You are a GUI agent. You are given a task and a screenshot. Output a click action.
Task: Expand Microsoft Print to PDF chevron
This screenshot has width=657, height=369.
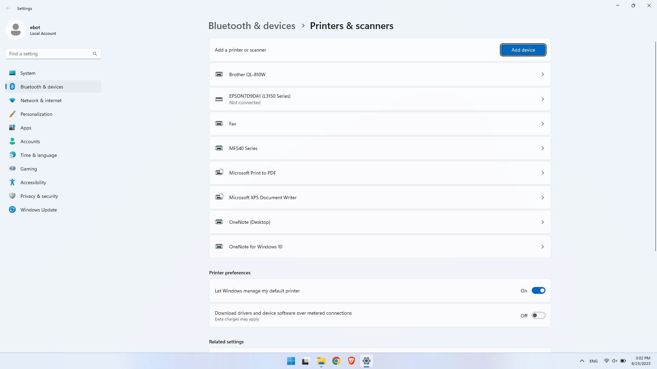(543, 173)
